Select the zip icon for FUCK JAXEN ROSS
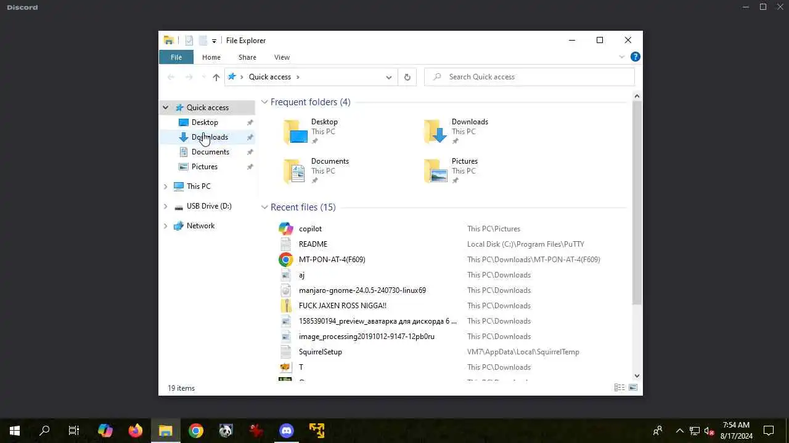 [285, 306]
